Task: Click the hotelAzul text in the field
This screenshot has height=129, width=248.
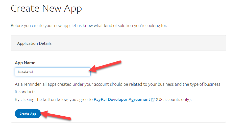Action: click(x=26, y=72)
